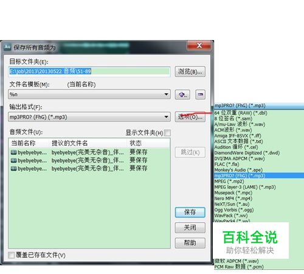Screen dimensions: 304x274
Task: Select FLAC (*.fla) format
Action: (x=259, y=164)
